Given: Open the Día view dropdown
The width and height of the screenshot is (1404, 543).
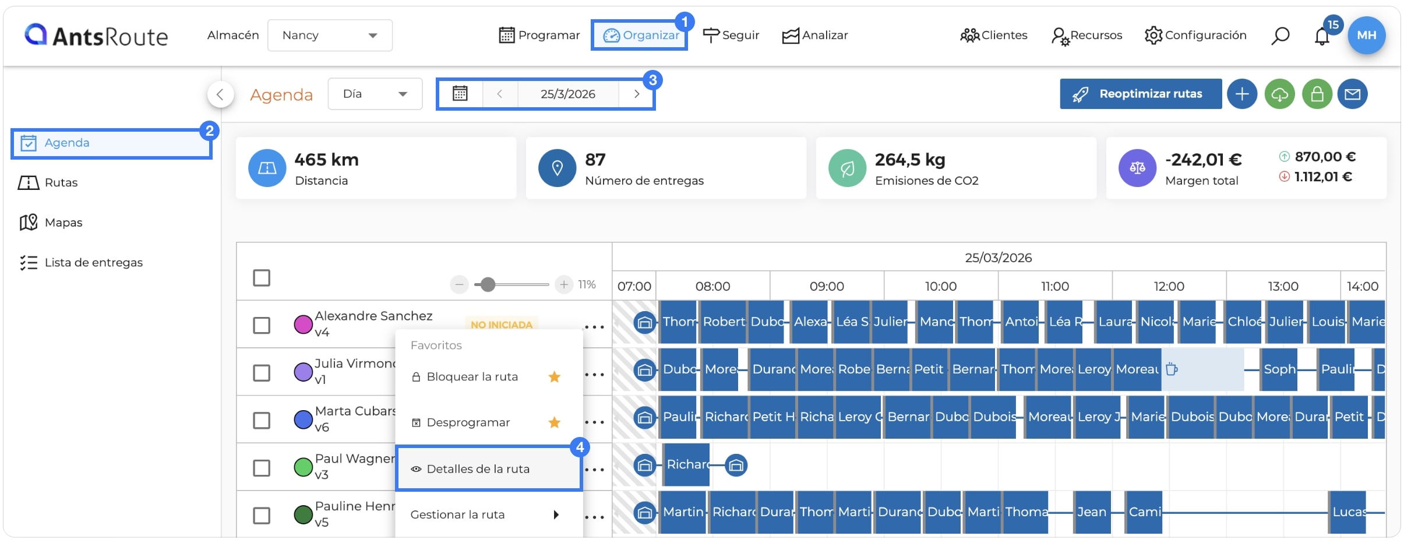Looking at the screenshot, I should (x=375, y=94).
